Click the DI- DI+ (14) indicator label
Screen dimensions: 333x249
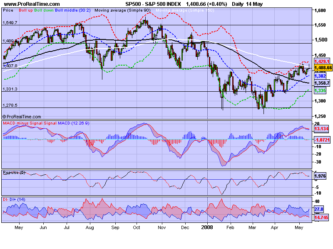coord(14,200)
